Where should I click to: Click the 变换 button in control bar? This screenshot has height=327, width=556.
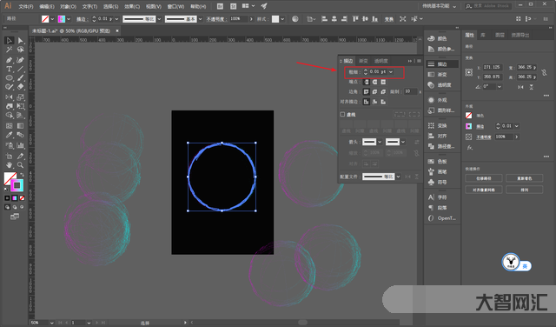(x=389, y=19)
